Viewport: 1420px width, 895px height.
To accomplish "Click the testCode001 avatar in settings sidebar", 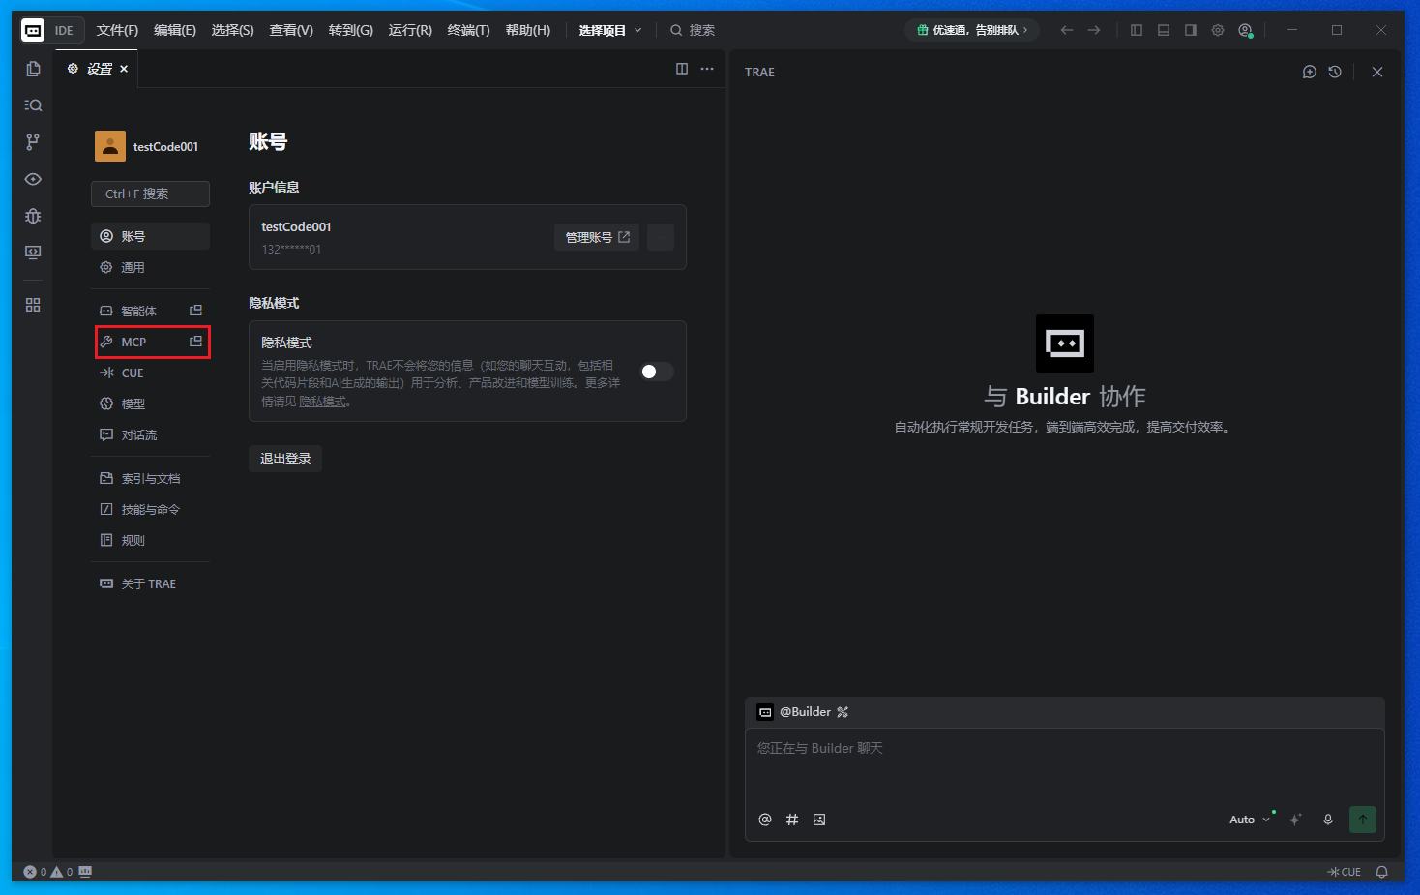I will (x=110, y=146).
